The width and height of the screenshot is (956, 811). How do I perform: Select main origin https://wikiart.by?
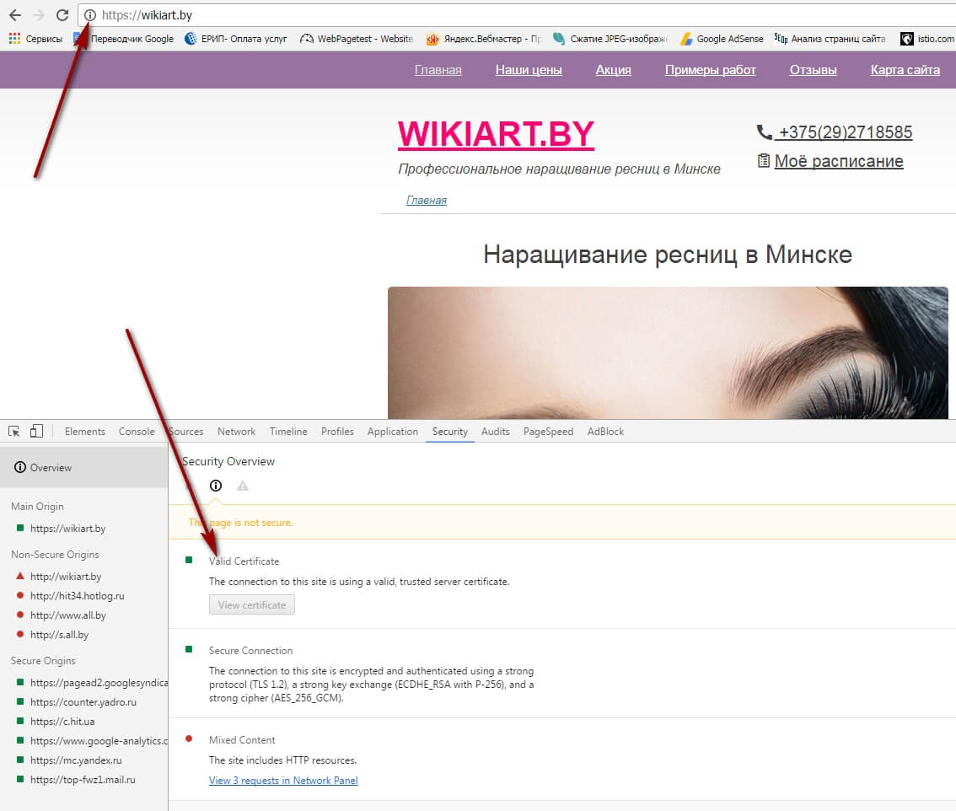click(67, 528)
